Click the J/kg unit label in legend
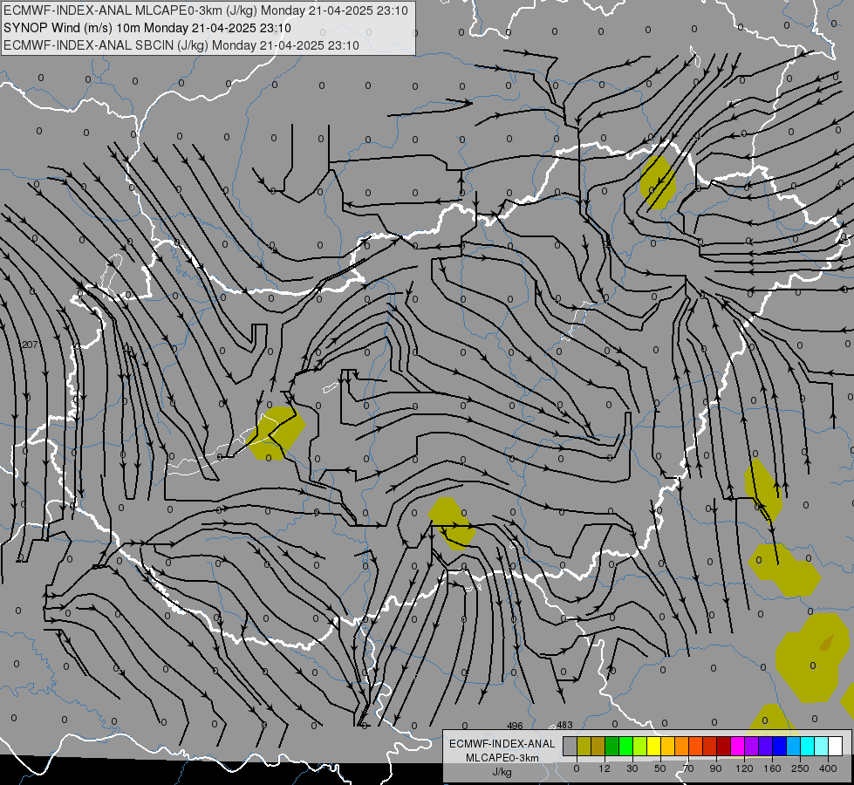The height and width of the screenshot is (785, 854). pos(502,772)
